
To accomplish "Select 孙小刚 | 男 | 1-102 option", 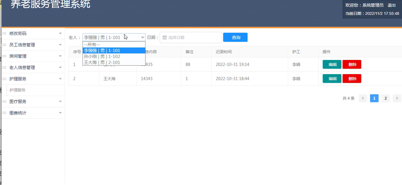I will (114, 56).
